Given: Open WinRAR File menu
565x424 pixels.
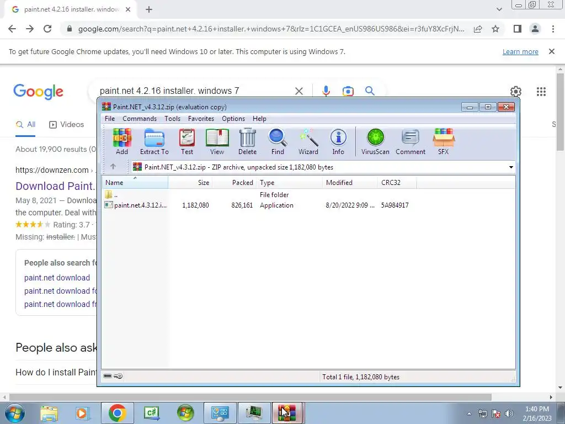Looking at the screenshot, I should pos(110,119).
